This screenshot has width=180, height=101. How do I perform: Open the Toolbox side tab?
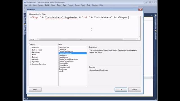tap(25, 19)
